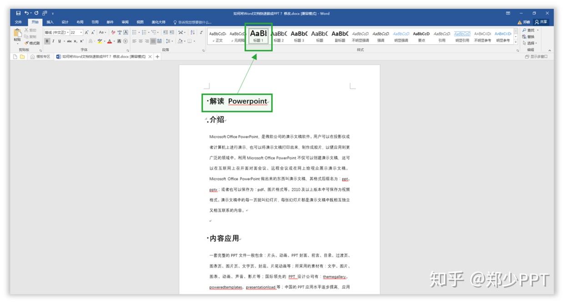Click the 共享 share button
564x303 pixels.
coord(541,22)
